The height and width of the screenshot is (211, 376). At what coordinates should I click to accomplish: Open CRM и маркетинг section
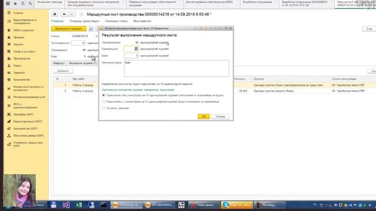tap(23, 30)
